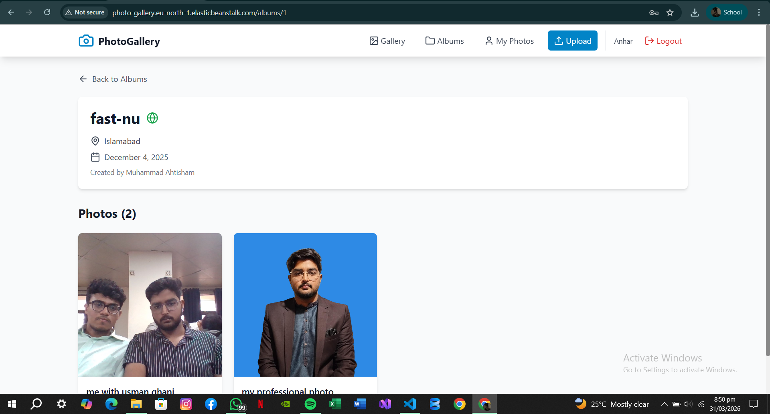The height and width of the screenshot is (414, 770).
Task: Open the photo with blue background
Action: pos(305,305)
